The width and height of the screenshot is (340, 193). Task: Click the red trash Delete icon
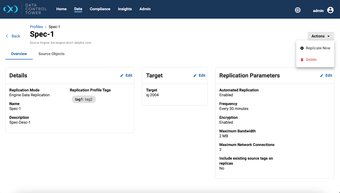302,60
